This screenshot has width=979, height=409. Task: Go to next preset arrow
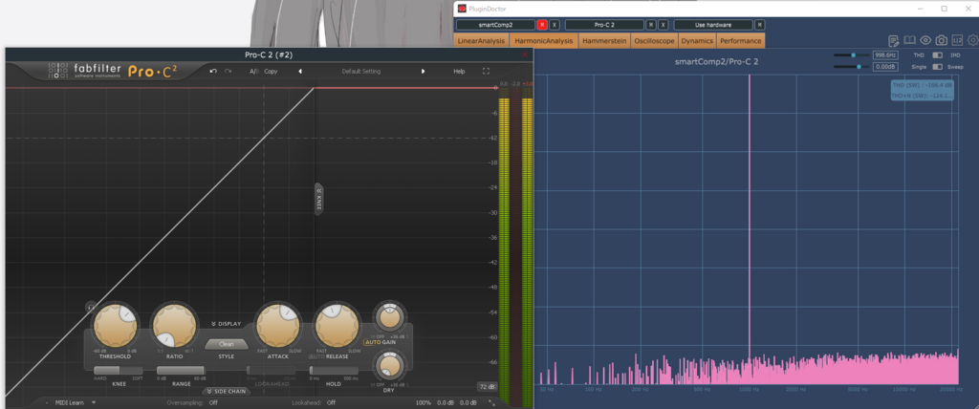coord(424,71)
